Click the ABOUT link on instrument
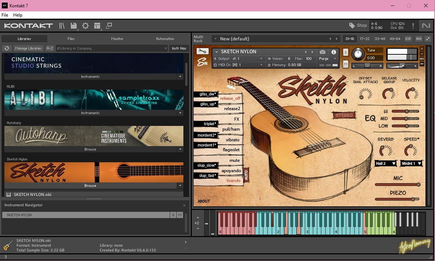 [204, 201]
